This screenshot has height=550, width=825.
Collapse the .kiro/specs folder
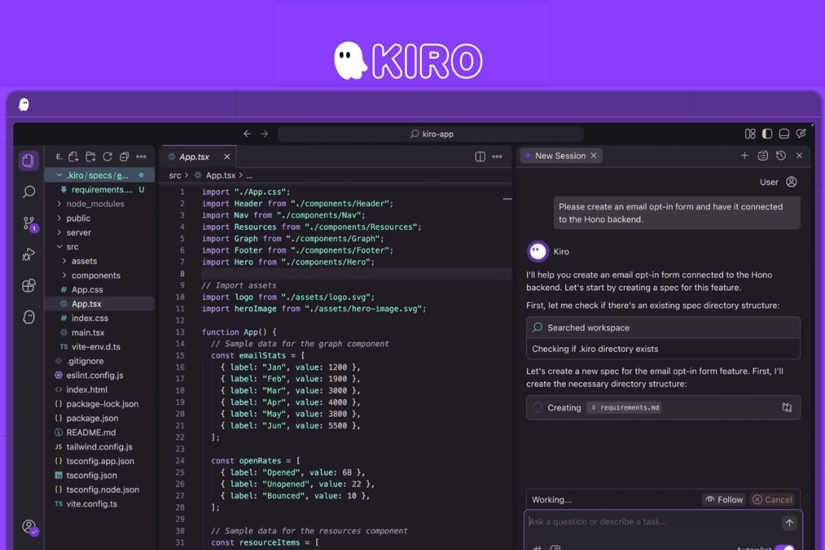pyautogui.click(x=100, y=175)
